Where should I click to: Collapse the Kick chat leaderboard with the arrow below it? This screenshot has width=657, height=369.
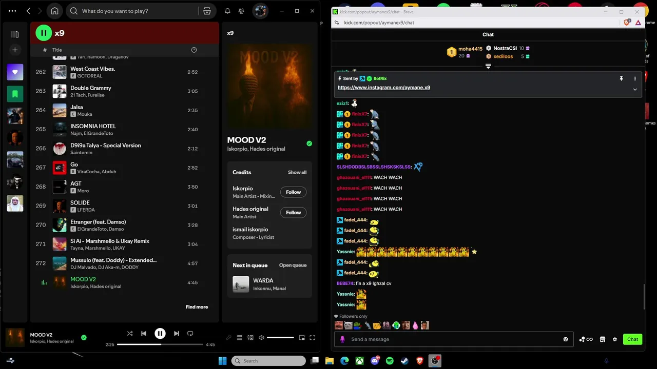[488, 66]
